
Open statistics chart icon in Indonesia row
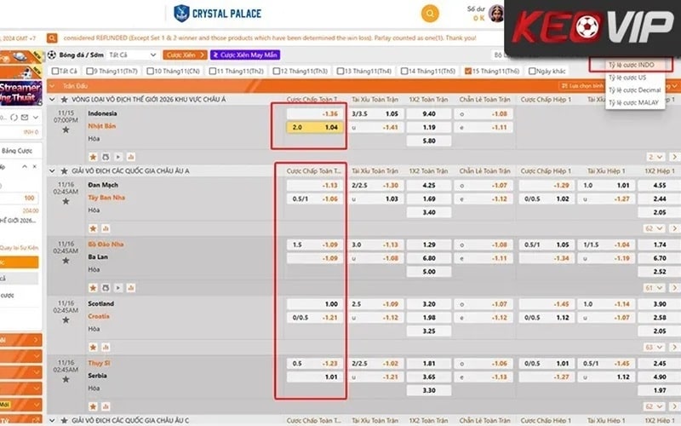click(x=131, y=157)
